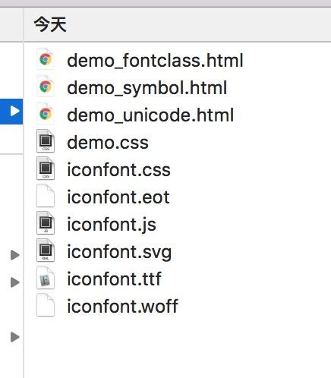The height and width of the screenshot is (378, 331).
Task: Select blank file icon of iconfont.eot
Action: (46, 196)
